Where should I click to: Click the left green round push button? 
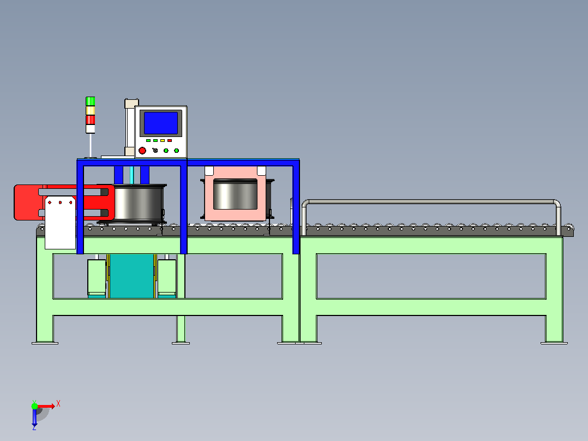(x=166, y=151)
